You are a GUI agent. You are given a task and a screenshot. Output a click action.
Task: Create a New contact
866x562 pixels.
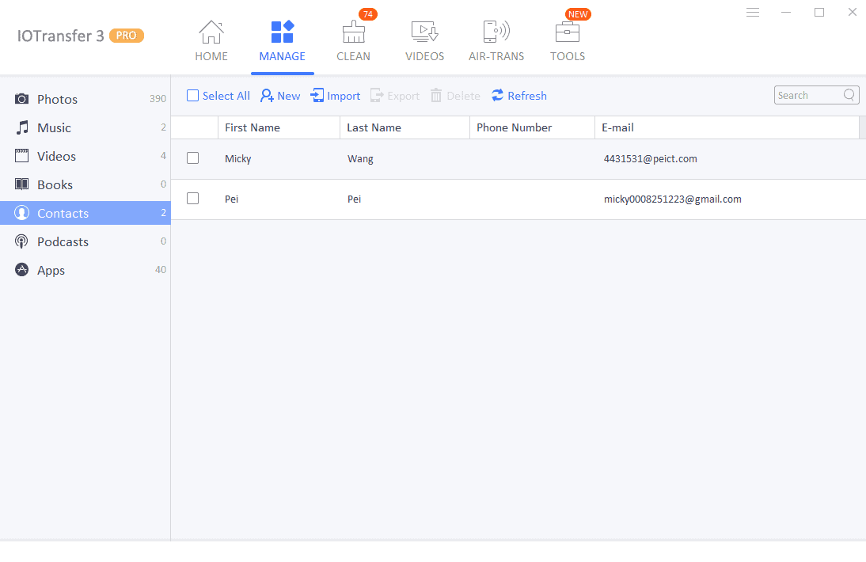point(279,95)
